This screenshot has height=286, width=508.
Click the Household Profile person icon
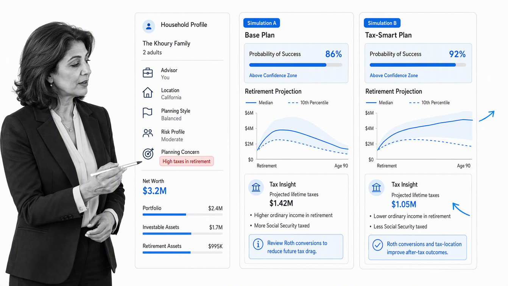149,26
